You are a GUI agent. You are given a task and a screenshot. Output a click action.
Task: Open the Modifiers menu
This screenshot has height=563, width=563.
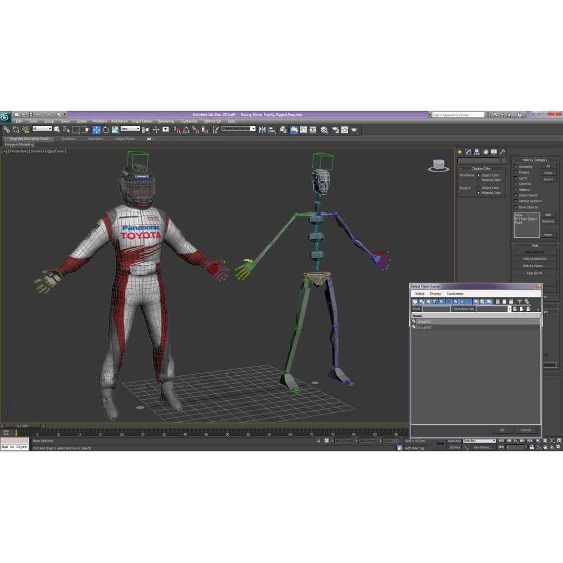100,121
